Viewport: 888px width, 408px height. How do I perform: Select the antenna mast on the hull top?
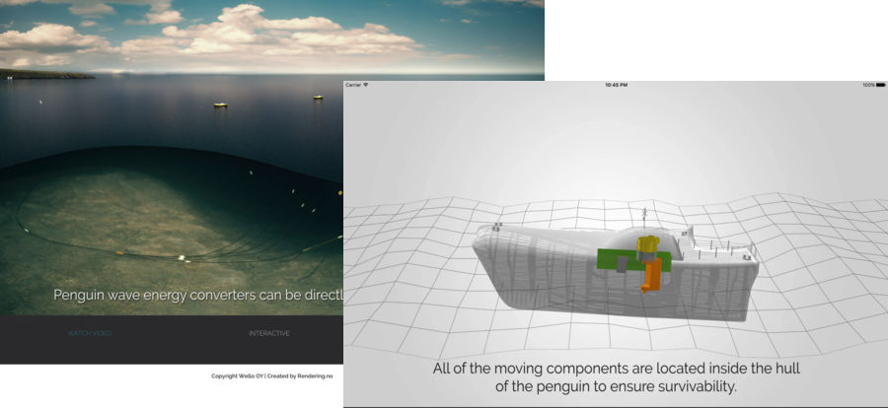pos(645,216)
